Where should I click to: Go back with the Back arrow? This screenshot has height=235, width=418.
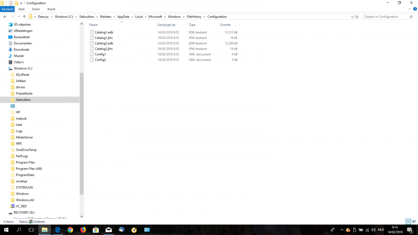click(x=5, y=17)
